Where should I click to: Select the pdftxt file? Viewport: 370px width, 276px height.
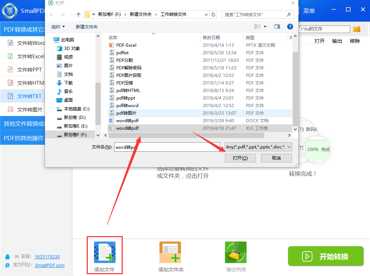point(200,52)
